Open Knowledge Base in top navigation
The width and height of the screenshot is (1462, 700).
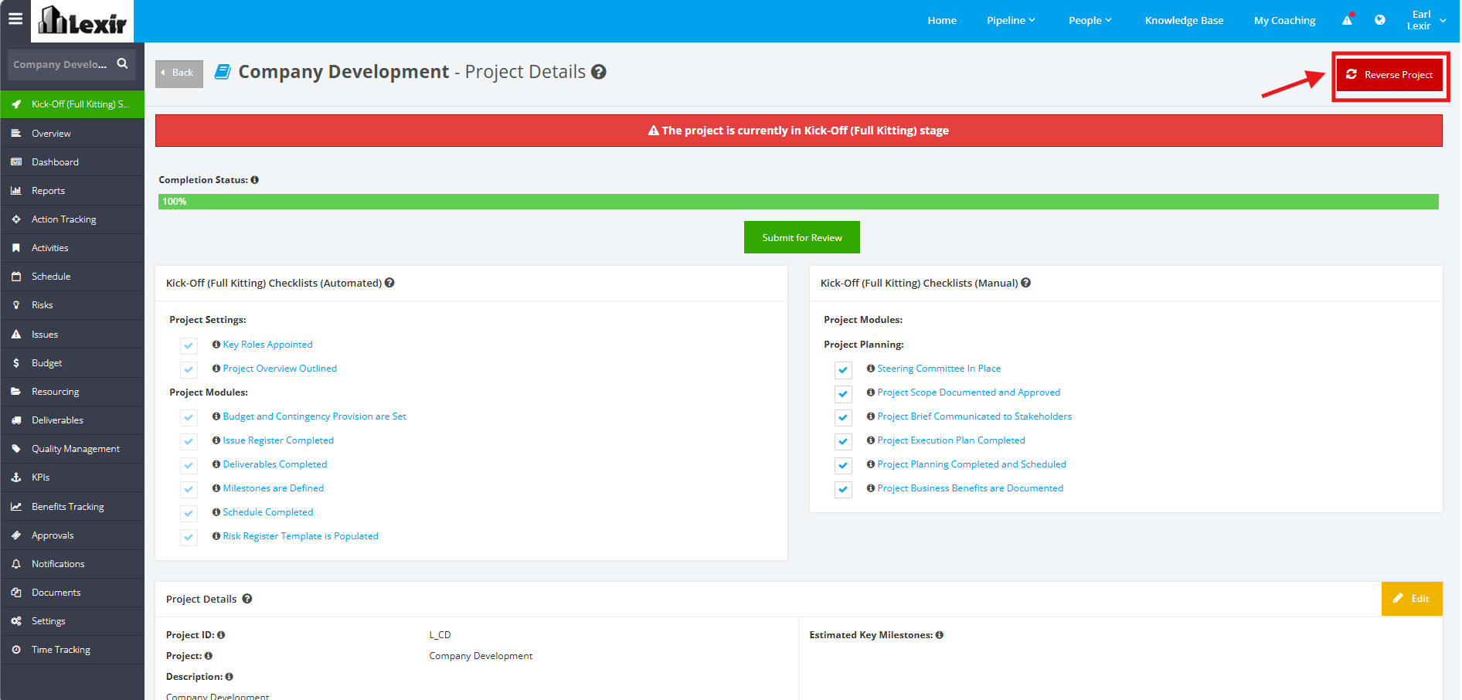click(1184, 20)
